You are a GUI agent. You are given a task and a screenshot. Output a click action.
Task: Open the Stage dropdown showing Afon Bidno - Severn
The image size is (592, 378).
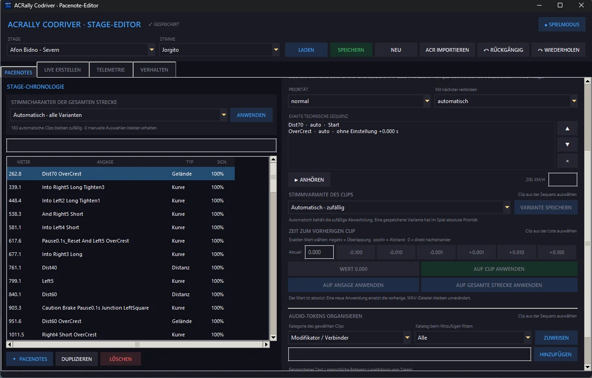click(x=81, y=50)
